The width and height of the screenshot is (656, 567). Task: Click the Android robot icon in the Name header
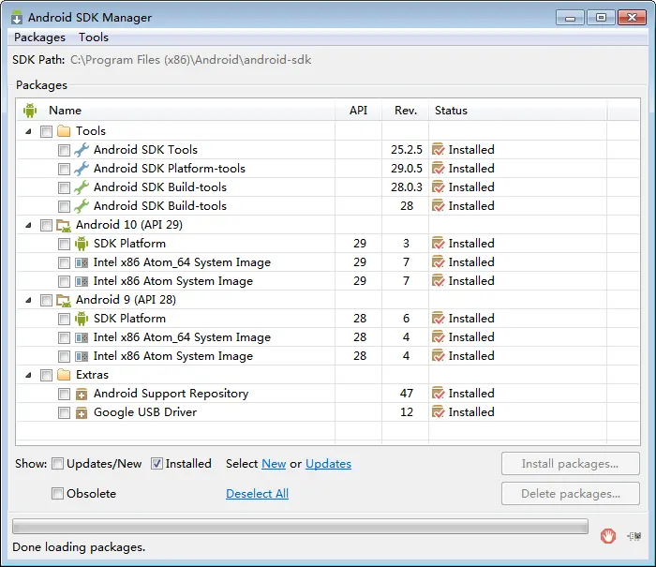[x=30, y=111]
